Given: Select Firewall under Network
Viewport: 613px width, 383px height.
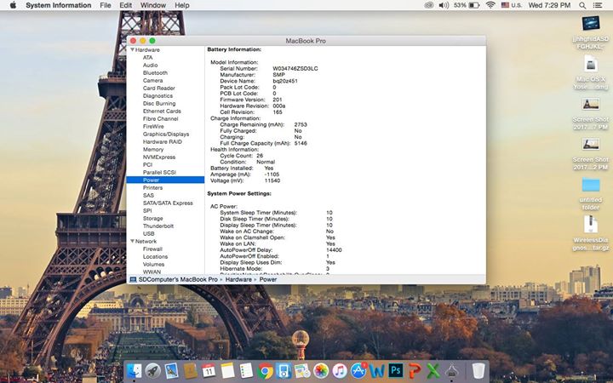Looking at the screenshot, I should pyautogui.click(x=152, y=249).
